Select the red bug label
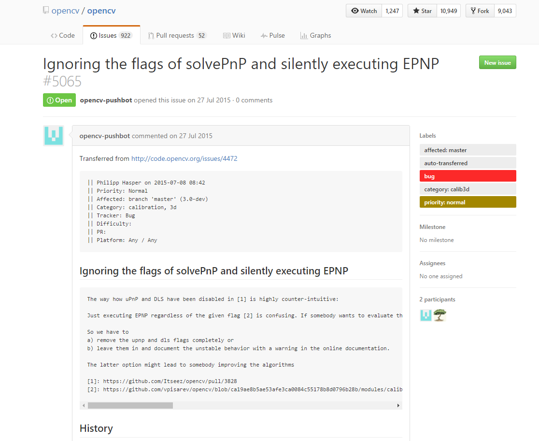The height and width of the screenshot is (441, 539). [468, 176]
